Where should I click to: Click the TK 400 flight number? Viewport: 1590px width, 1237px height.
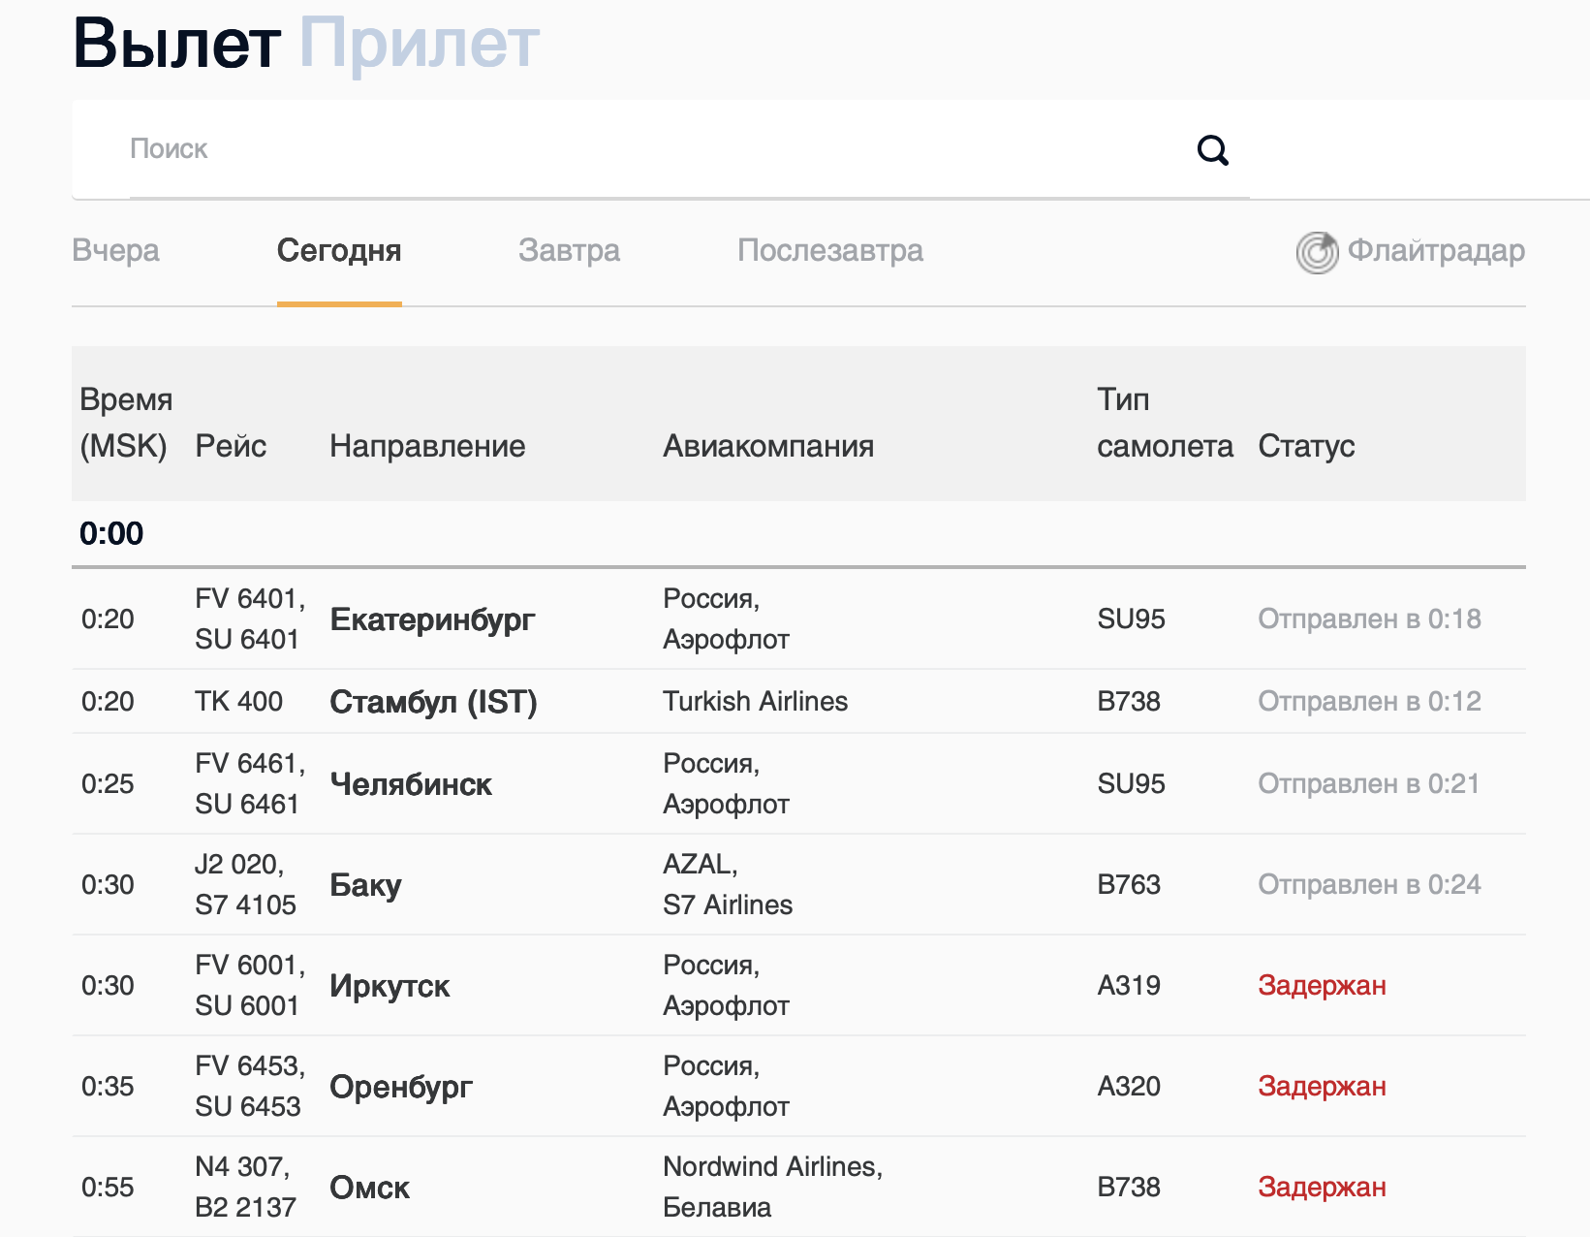(238, 702)
